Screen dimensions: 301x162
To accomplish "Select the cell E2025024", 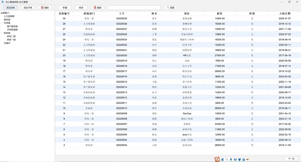I will 122,39.
